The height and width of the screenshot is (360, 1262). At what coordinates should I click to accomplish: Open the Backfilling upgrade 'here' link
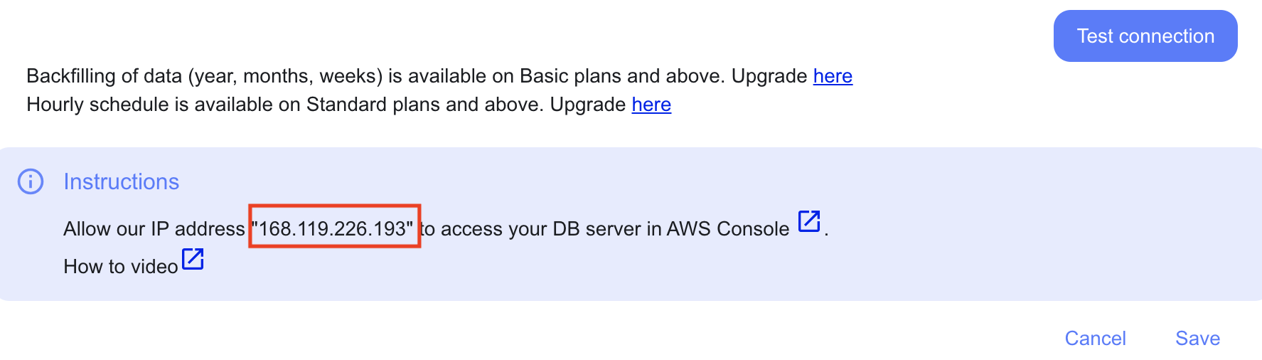pos(833,76)
